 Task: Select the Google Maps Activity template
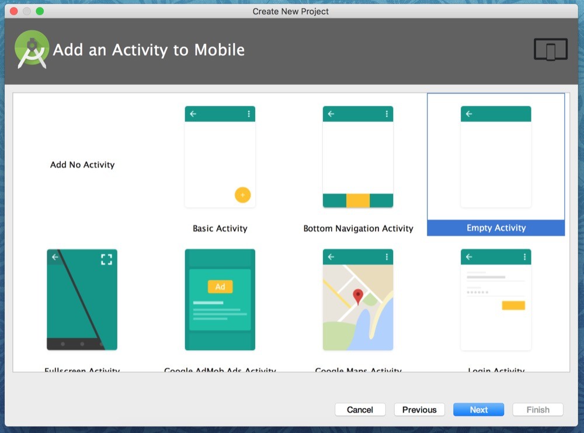tap(357, 299)
